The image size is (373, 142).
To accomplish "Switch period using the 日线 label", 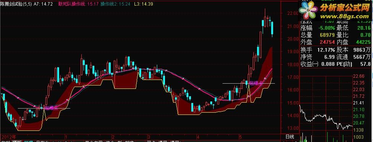I will (x=289, y=136).
